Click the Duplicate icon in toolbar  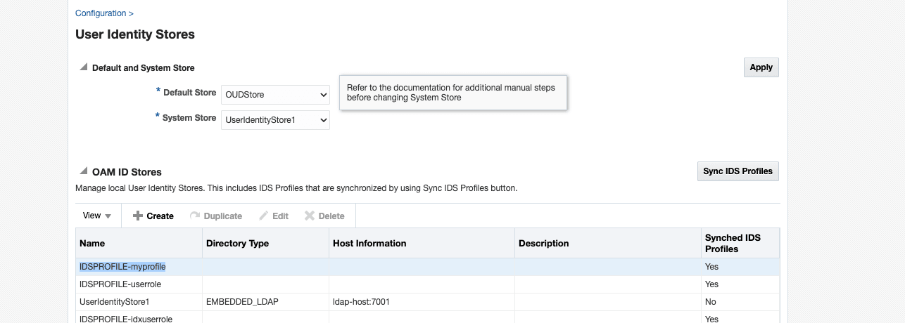[x=195, y=216]
